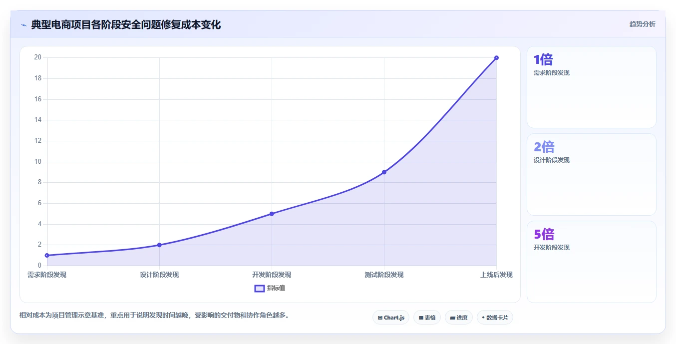This screenshot has width=676, height=344.
Task: Select the data point for 设计阶段发现
Action: [159, 245]
